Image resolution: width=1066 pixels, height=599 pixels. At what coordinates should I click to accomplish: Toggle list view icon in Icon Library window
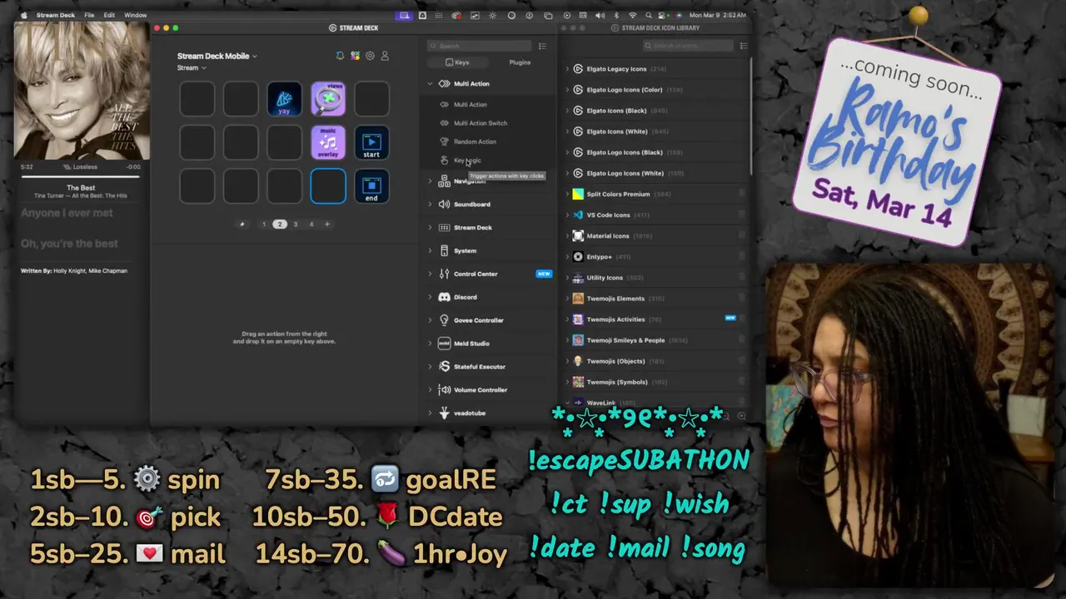coord(744,46)
